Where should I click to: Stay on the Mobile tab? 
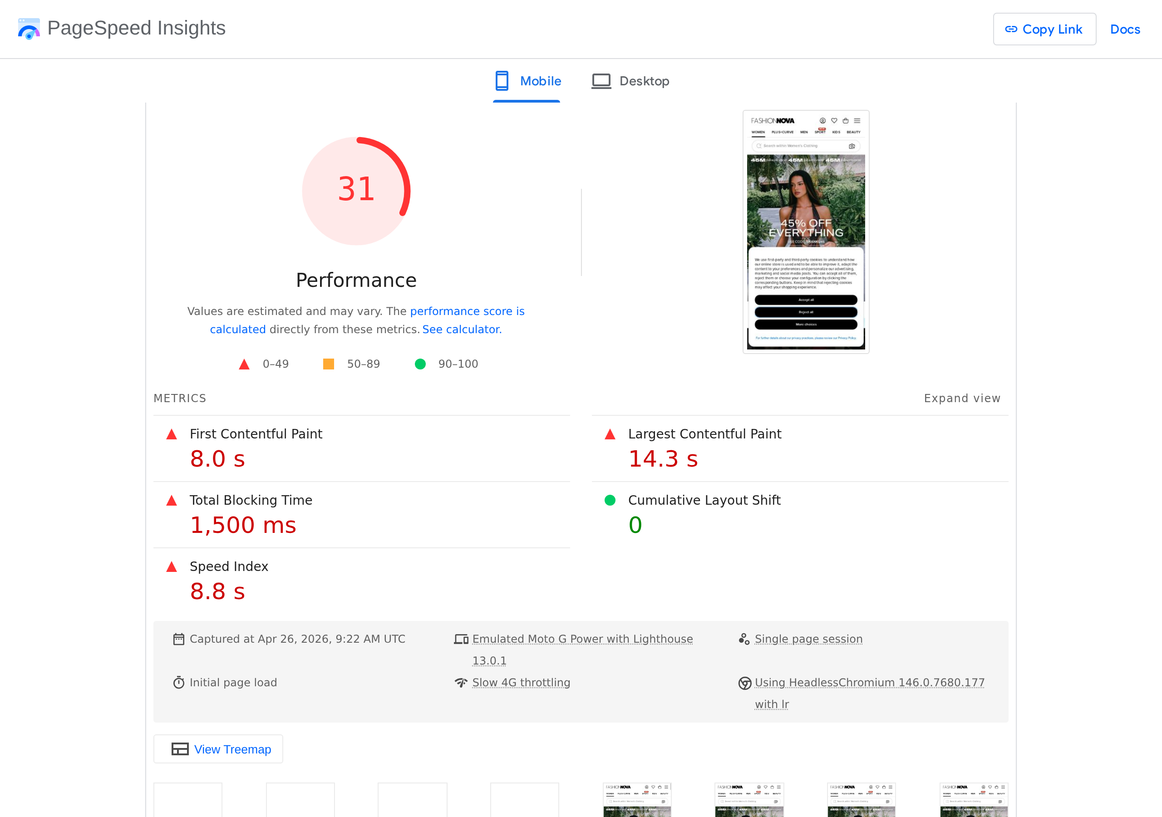coord(541,81)
